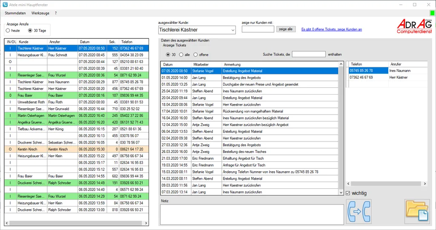Open the offene Tickets link
The image size is (436, 230).
click(331, 29)
